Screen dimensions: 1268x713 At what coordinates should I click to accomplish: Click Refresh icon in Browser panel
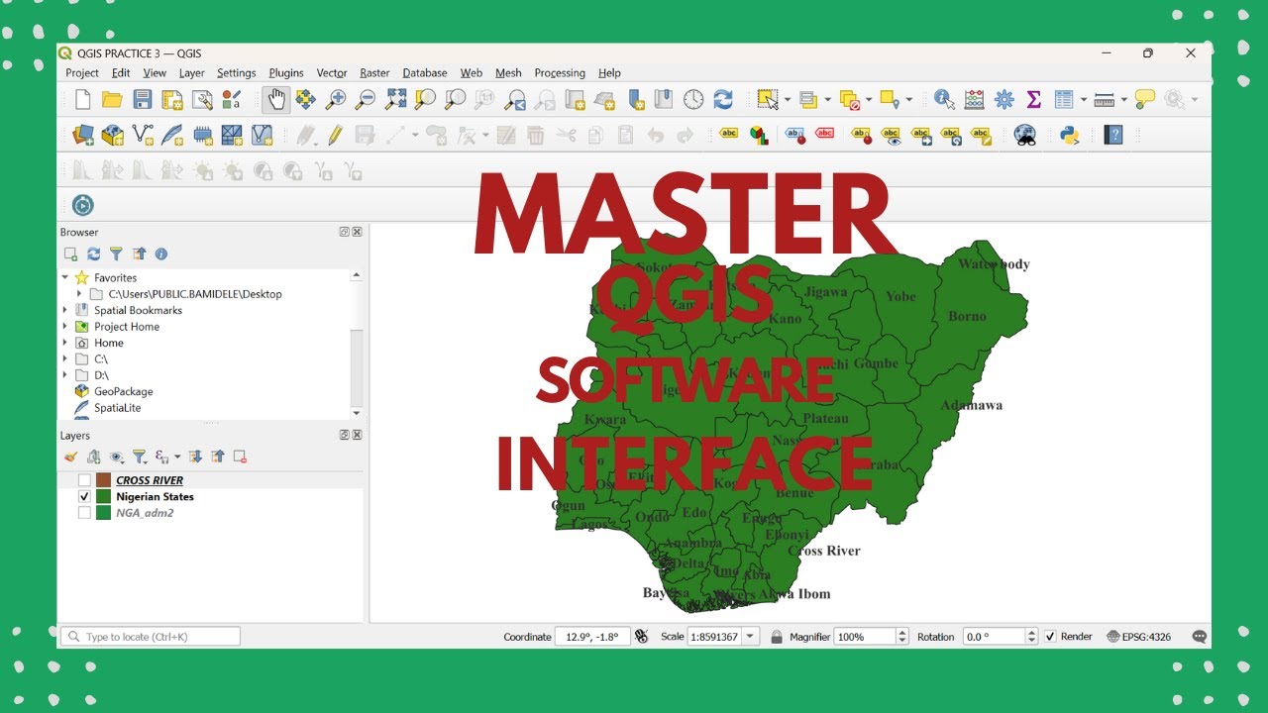[x=93, y=255]
